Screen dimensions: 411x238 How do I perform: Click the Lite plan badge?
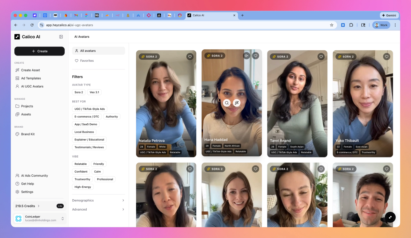tap(60, 206)
